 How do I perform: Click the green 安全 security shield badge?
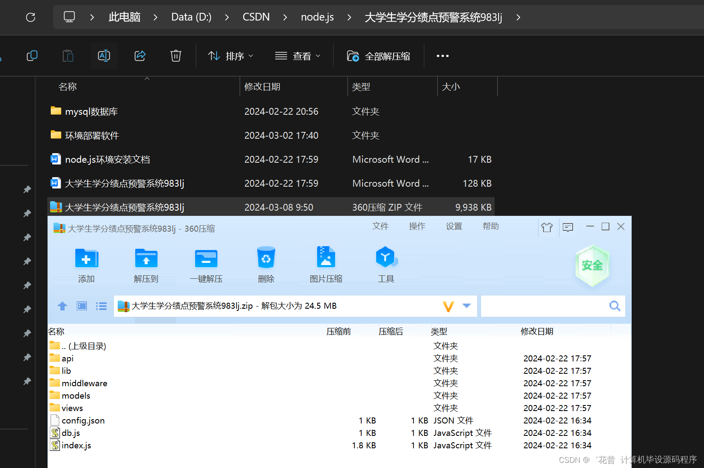click(x=592, y=265)
